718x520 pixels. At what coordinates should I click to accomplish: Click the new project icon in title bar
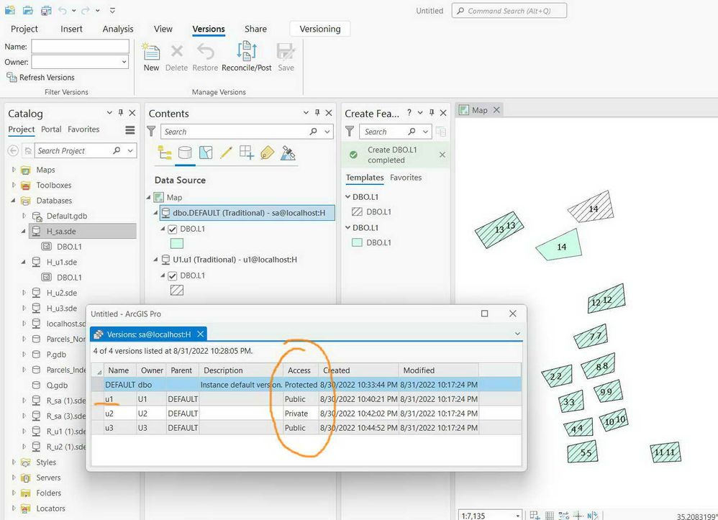[9, 10]
